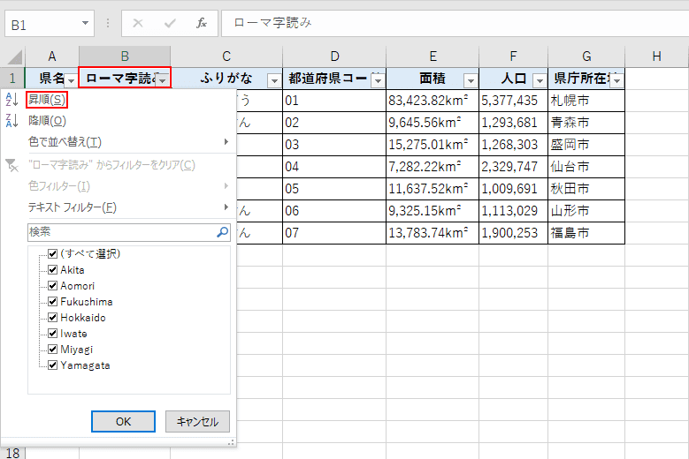The width and height of the screenshot is (689, 459).
Task: Expand the テキスト フィルター submenu arrow
Action: coord(226,207)
